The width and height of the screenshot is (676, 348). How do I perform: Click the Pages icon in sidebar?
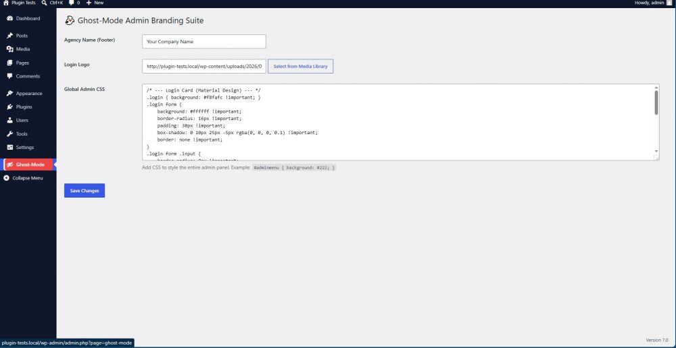[x=10, y=63]
